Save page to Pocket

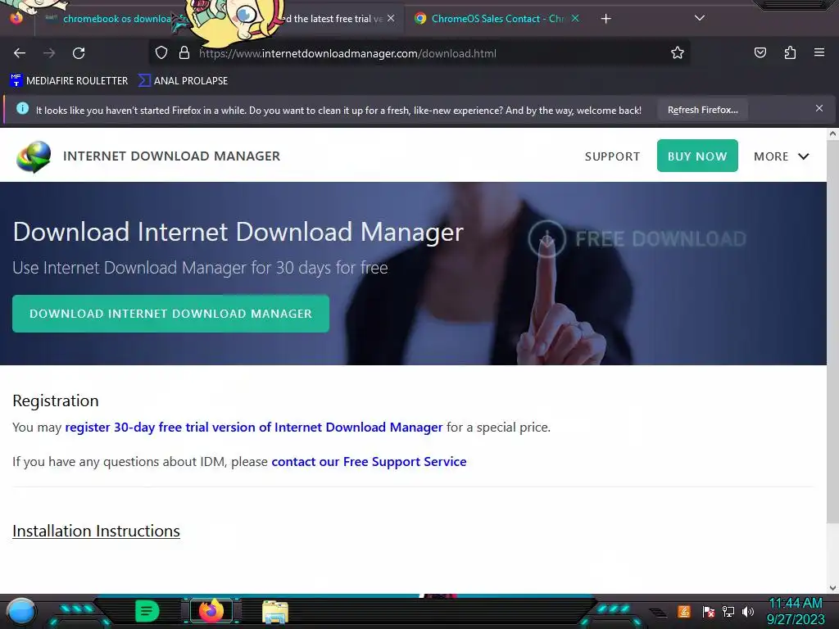pos(760,53)
